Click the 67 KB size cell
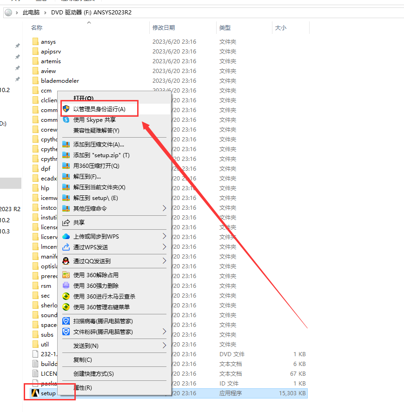 click(x=298, y=374)
